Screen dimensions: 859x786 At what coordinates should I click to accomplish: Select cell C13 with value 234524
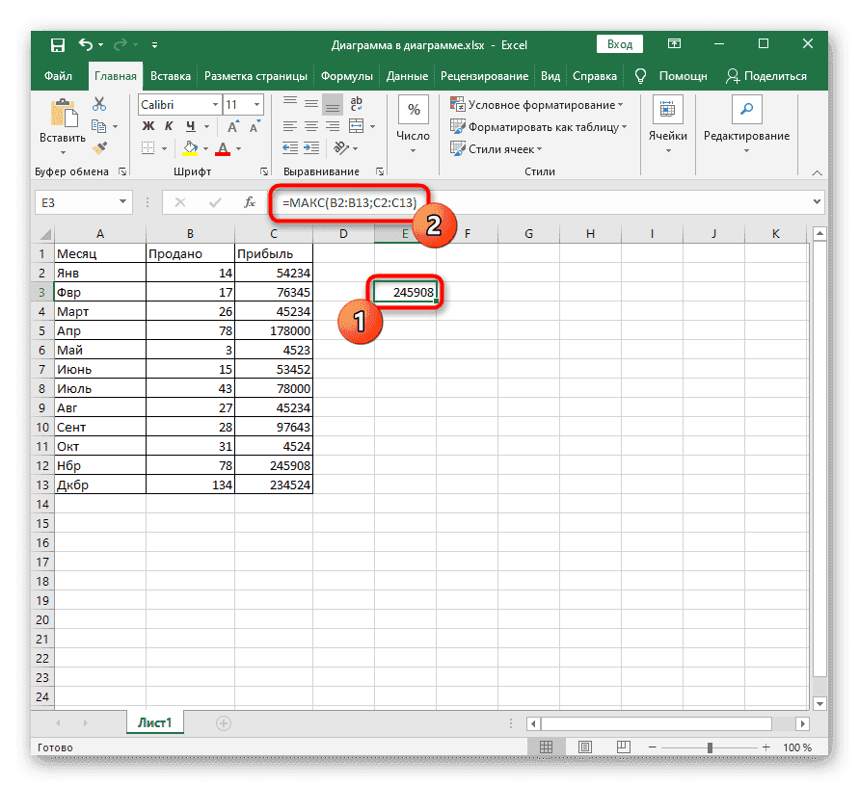[274, 485]
